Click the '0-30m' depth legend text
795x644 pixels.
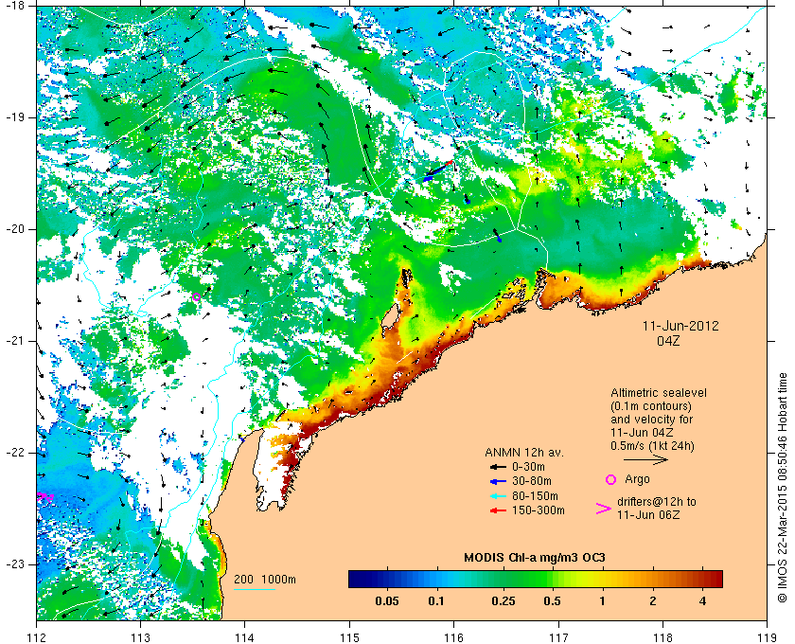[528, 467]
